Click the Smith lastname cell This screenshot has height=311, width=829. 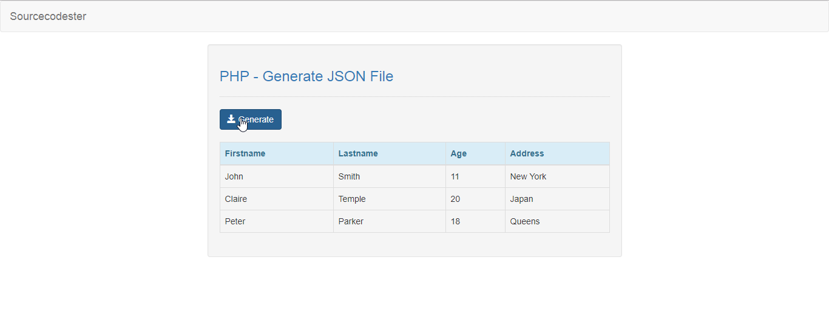390,176
